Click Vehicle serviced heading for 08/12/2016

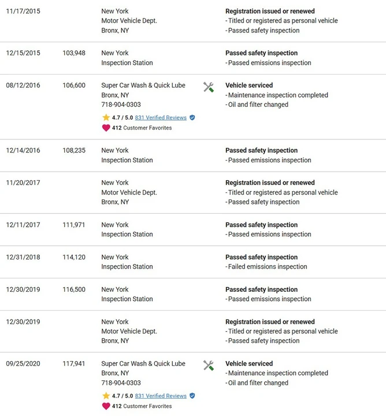pyautogui.click(x=249, y=86)
